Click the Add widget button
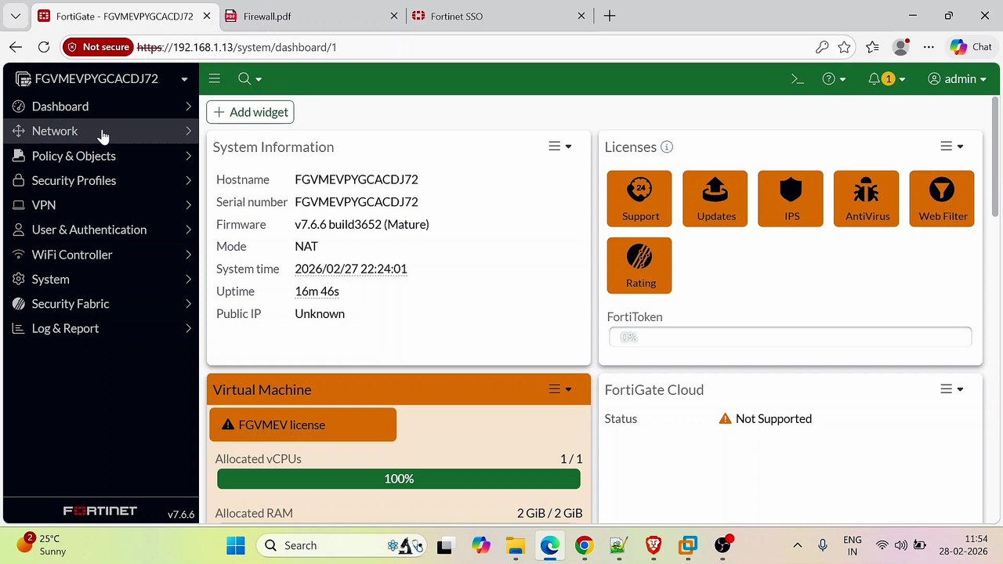1003x564 pixels. point(251,112)
